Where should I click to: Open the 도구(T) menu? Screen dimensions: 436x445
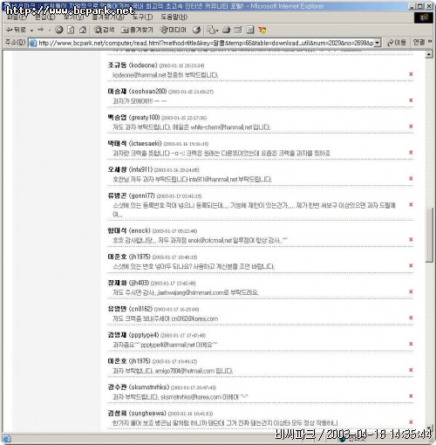click(142, 17)
